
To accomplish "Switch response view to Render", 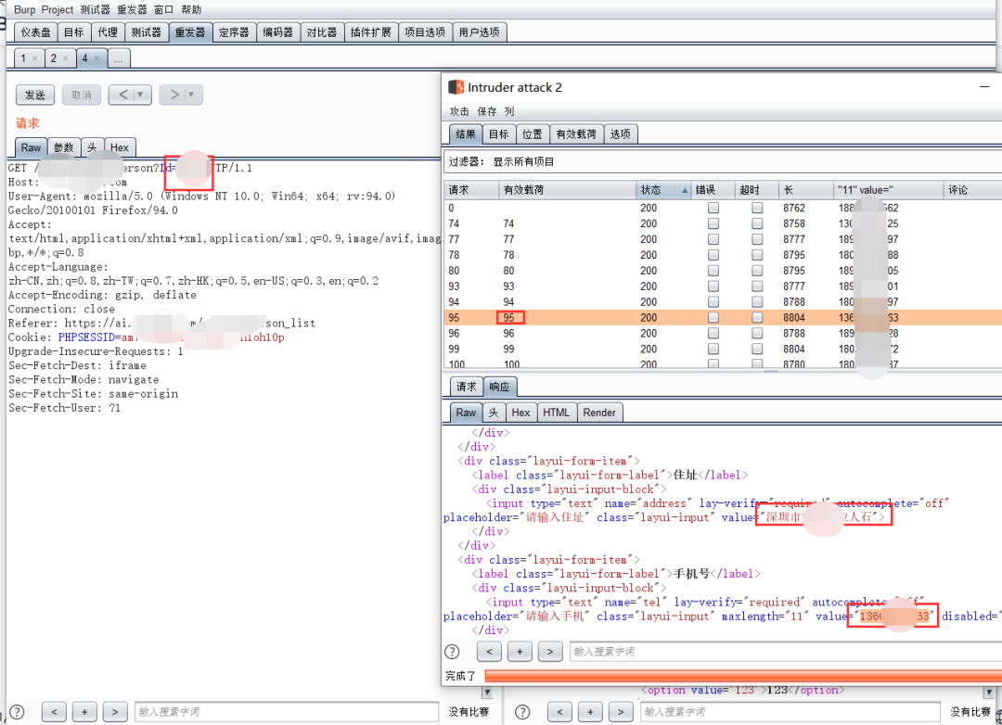I will (x=599, y=413).
